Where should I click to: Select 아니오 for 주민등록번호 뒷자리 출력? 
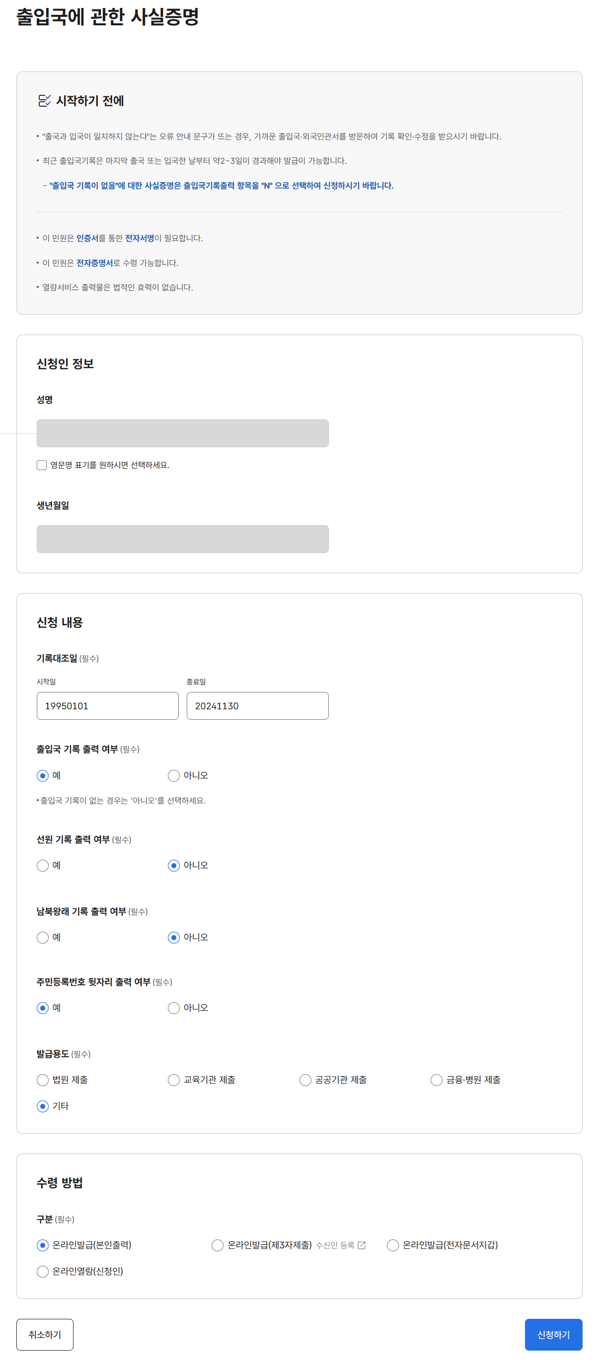(173, 1008)
